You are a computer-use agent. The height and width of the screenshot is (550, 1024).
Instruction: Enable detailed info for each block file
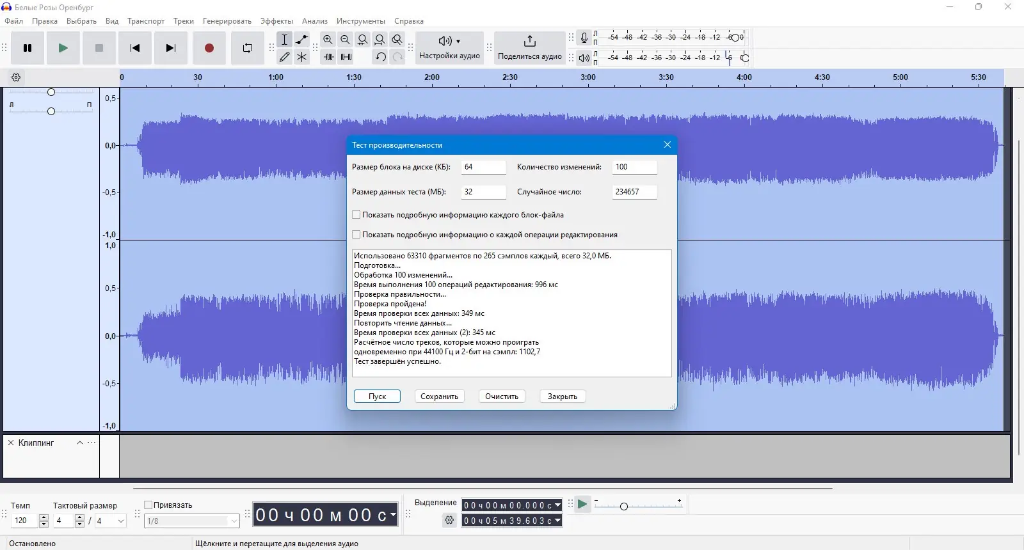click(356, 215)
